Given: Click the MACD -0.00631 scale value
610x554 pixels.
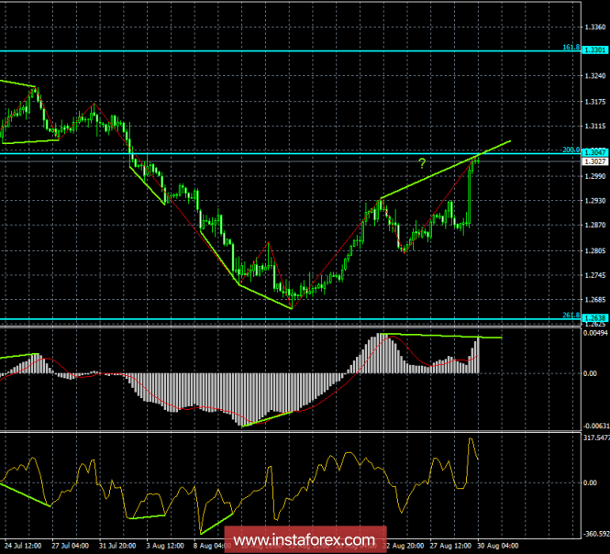Looking at the screenshot, I should point(595,426).
